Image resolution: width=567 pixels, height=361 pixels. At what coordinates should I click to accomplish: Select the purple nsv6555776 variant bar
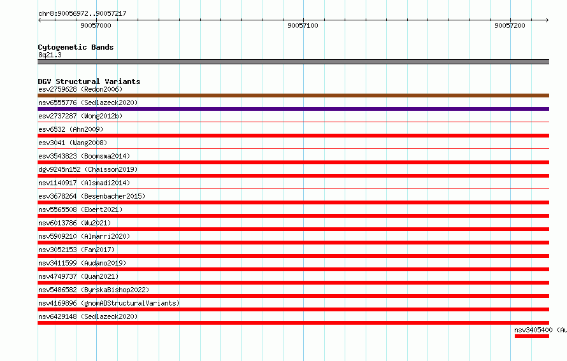(293, 109)
